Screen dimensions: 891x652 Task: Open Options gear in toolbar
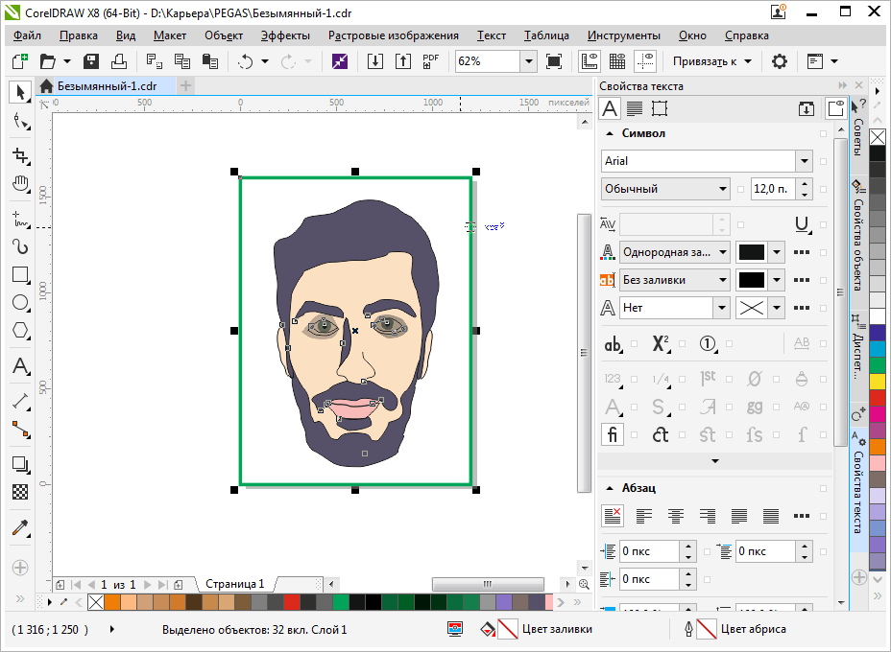pyautogui.click(x=780, y=61)
